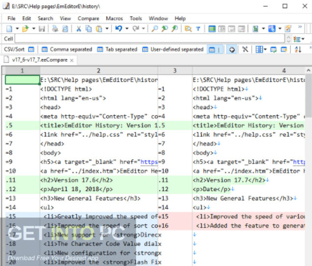Click the Sort A to Z icon
312x266 pixels.
(x=298, y=49)
